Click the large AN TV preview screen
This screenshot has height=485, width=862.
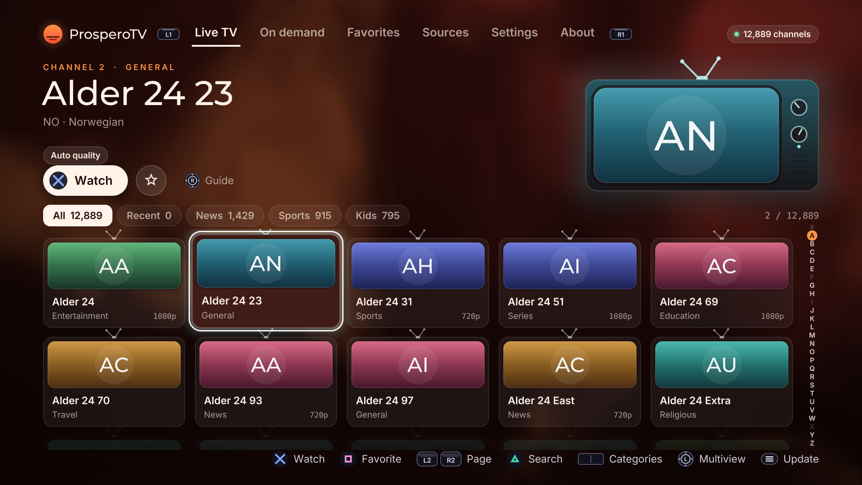tap(686, 135)
